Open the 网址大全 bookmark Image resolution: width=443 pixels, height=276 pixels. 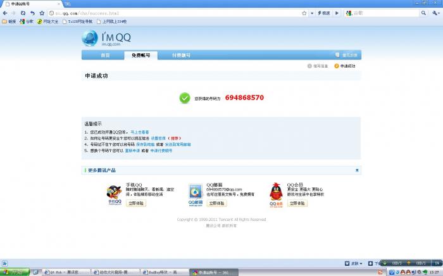pos(48,22)
